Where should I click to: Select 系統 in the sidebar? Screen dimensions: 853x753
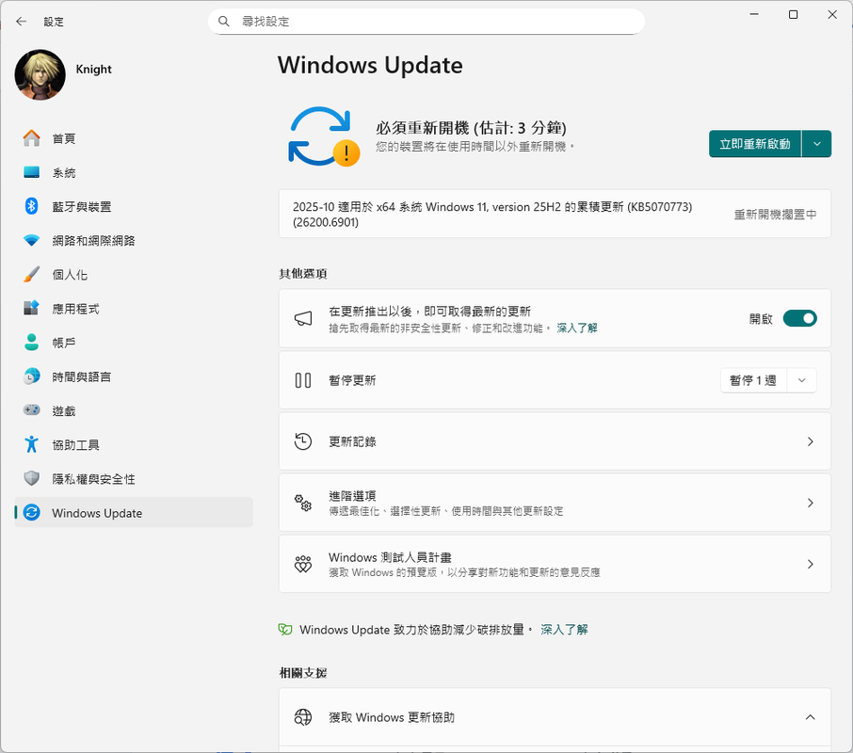[x=134, y=172]
